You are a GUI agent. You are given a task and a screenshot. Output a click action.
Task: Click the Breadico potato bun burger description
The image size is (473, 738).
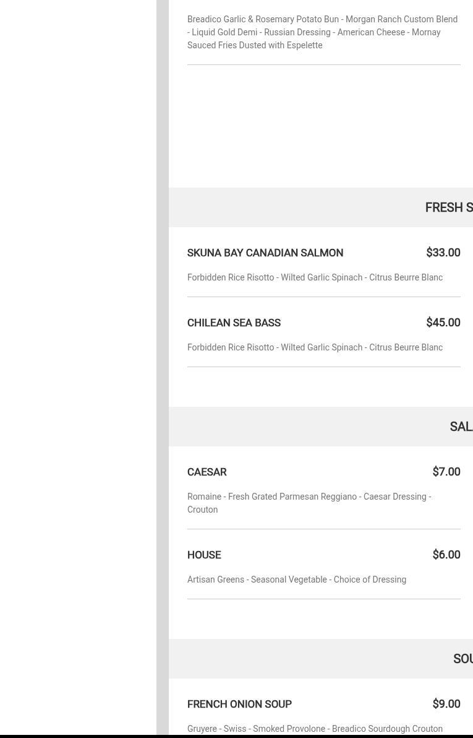pos(322,32)
